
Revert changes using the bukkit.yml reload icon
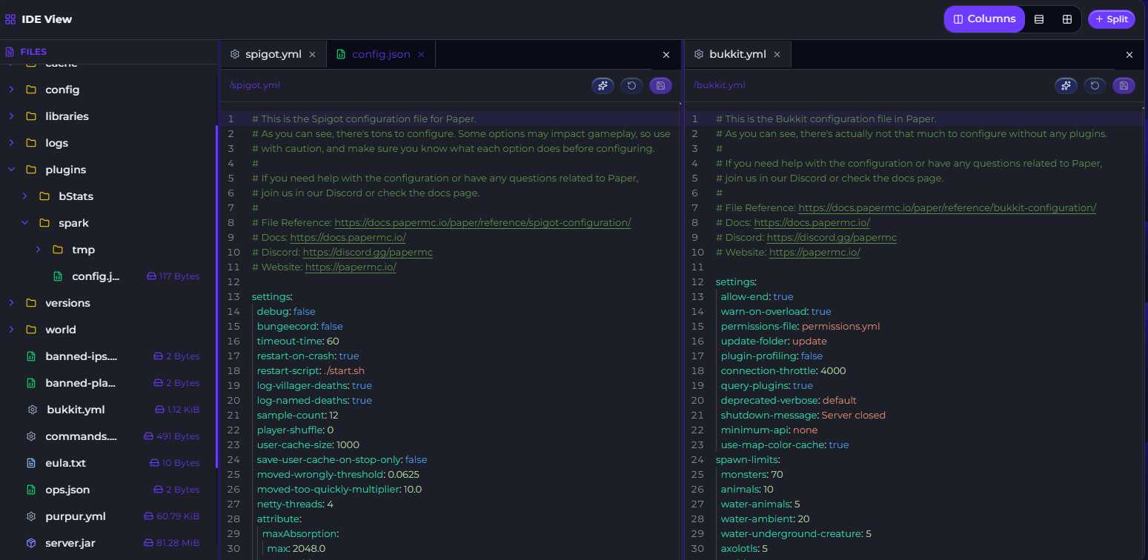[x=1095, y=85]
